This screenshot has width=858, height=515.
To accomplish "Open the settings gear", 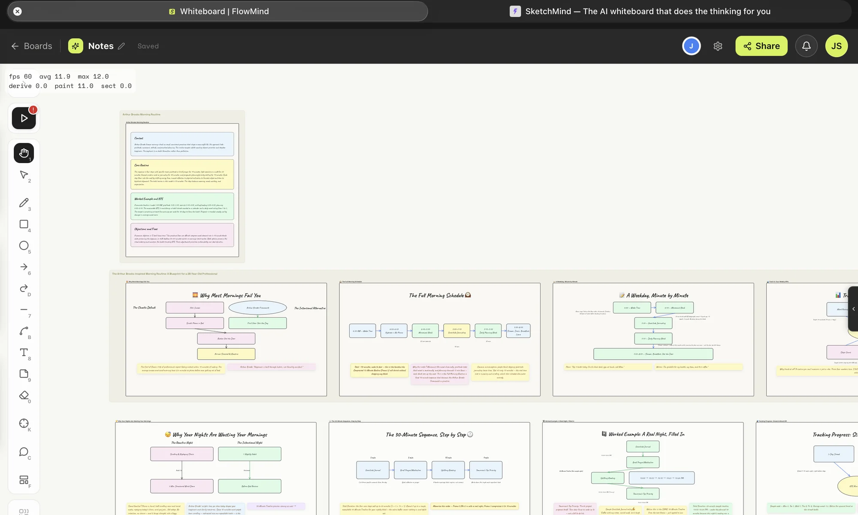I will pos(718,46).
